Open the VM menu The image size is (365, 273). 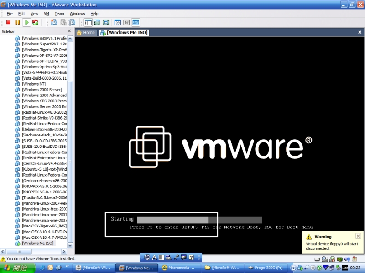coord(47,14)
